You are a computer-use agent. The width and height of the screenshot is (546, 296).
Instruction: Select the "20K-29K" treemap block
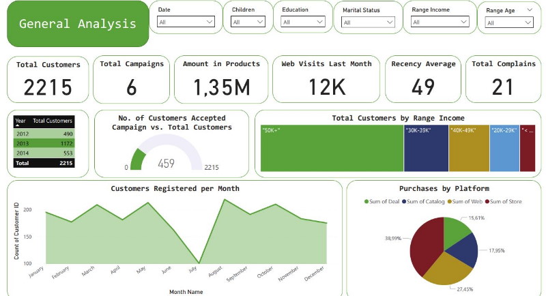point(504,148)
